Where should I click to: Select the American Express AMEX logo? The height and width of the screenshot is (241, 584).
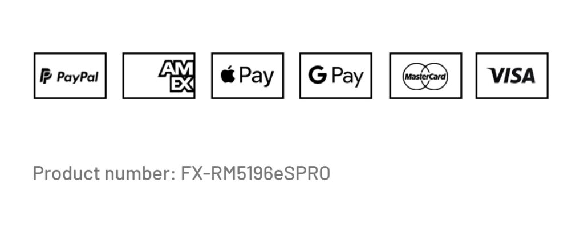pos(176,76)
